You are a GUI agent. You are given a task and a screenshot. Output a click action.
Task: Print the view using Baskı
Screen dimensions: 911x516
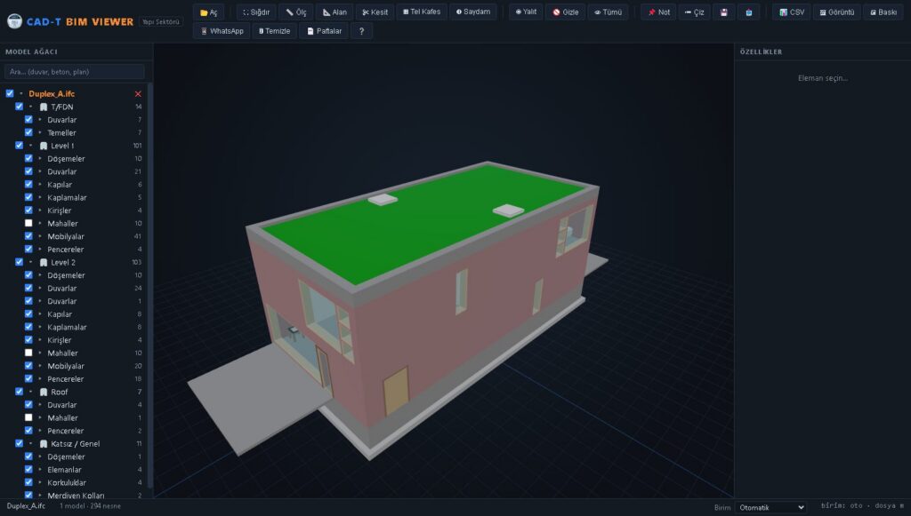883,12
